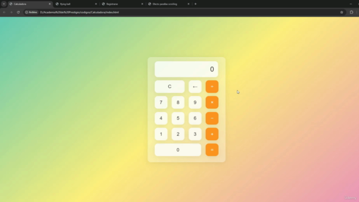
Task: Click the Archivo site info chip
Action: coord(31,12)
